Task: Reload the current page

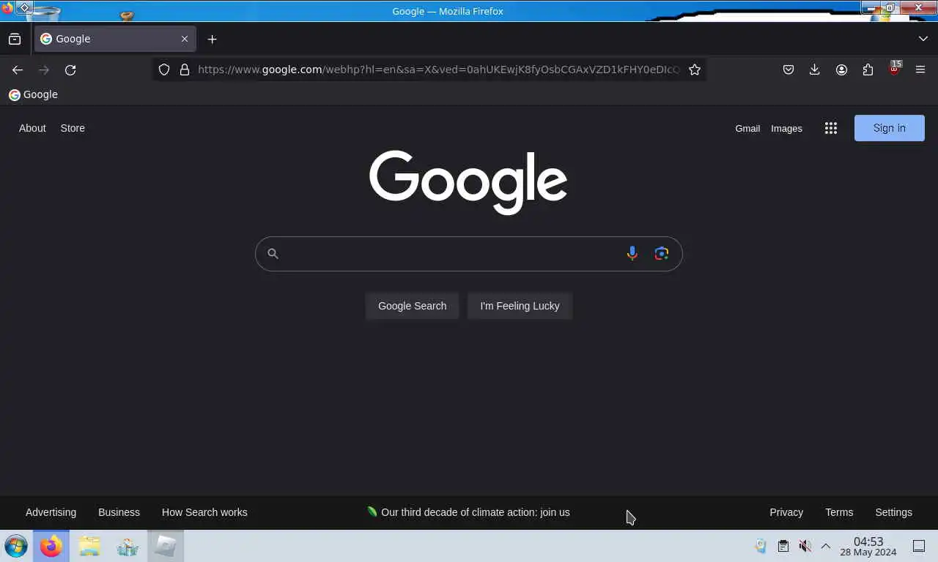Action: (70, 70)
